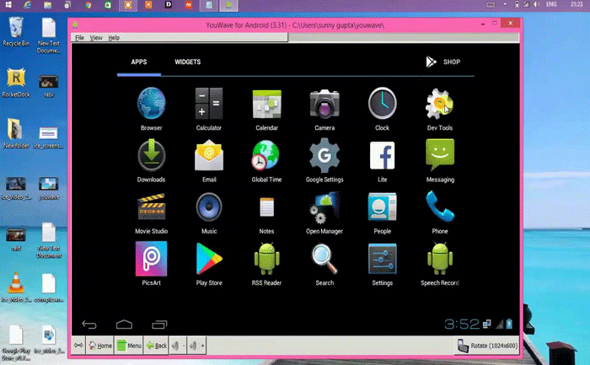Click ENG language indicator in tray

[x=551, y=4]
